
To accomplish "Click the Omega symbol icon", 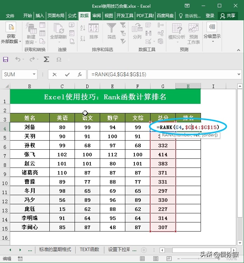I will (59, 59).
